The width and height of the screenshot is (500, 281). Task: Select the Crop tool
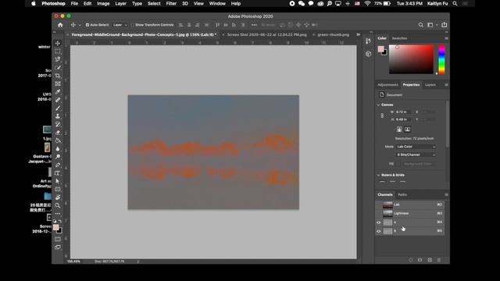point(58,76)
